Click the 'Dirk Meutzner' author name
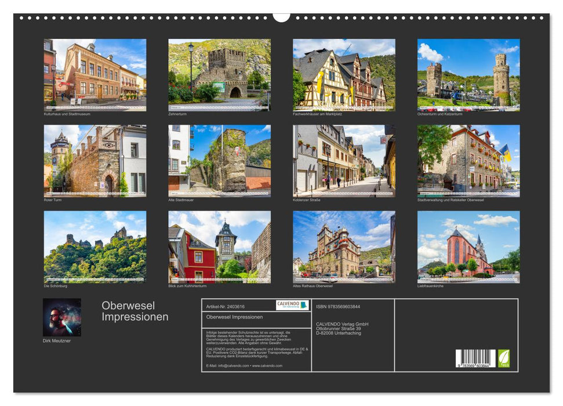 [57, 341]
